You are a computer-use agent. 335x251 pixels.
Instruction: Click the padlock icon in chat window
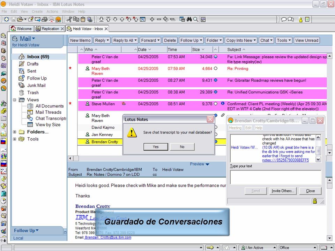315,201
